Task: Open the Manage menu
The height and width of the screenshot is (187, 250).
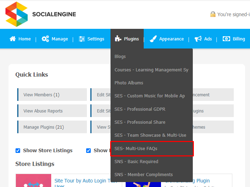Action: tap(60, 39)
